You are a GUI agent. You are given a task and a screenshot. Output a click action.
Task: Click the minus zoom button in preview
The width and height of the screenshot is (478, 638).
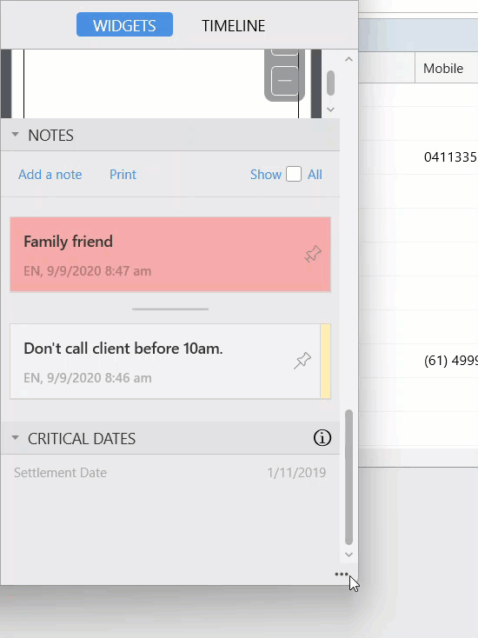point(285,81)
